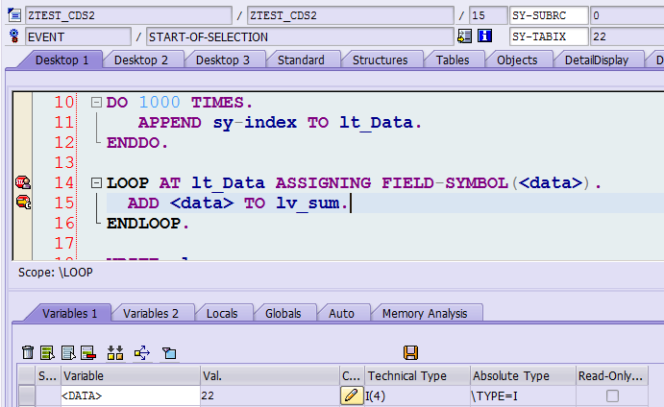Image resolution: width=664 pixels, height=407 pixels.
Task: Select the Variables 2 tab
Action: click(x=151, y=314)
